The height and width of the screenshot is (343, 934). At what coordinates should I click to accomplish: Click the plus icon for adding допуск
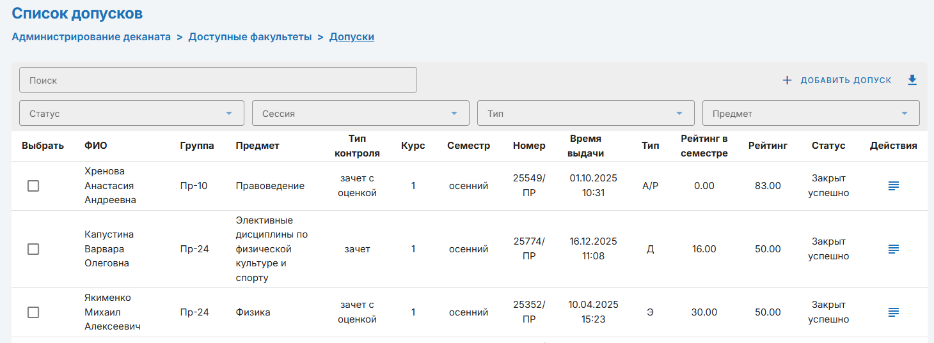(787, 80)
